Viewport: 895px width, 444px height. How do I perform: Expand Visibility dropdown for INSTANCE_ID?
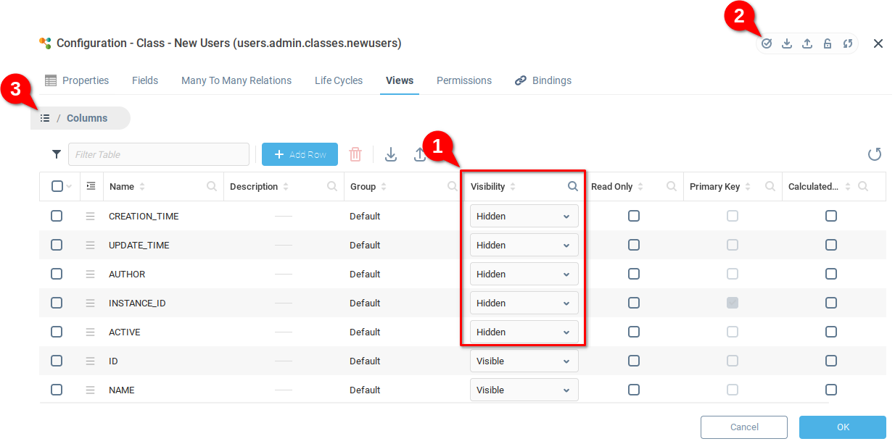coord(524,303)
